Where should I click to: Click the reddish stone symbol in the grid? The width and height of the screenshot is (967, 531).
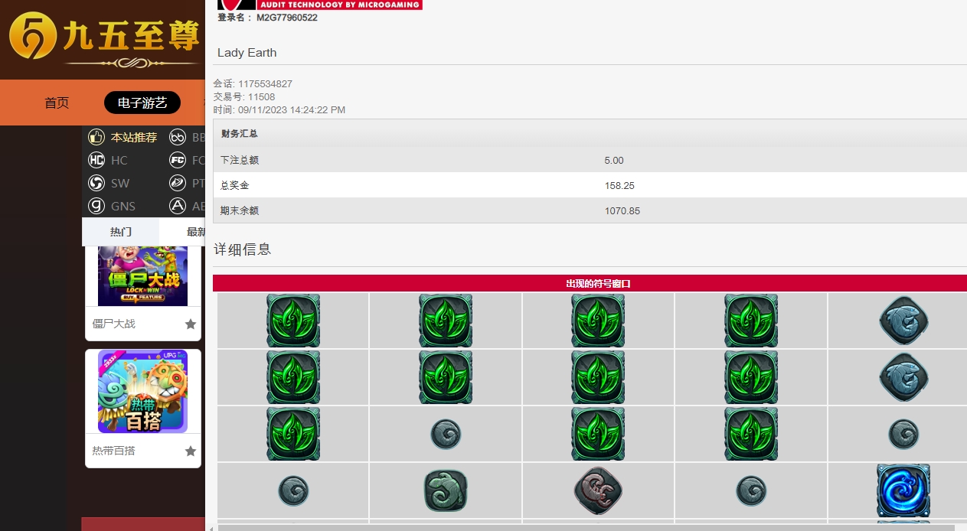pos(598,490)
